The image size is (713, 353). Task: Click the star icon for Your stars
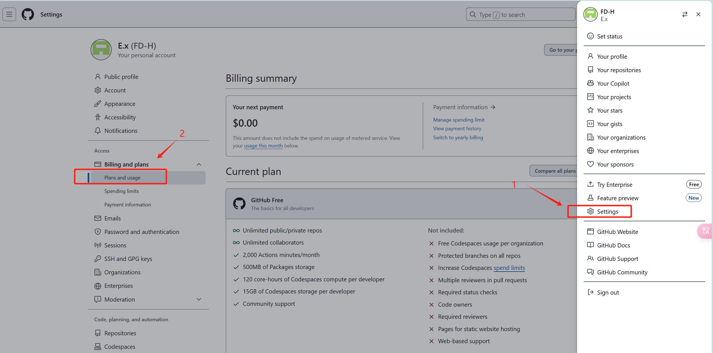click(590, 110)
